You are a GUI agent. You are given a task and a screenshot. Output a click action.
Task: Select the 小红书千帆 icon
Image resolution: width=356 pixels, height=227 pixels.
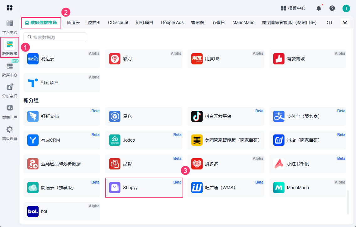point(279,164)
